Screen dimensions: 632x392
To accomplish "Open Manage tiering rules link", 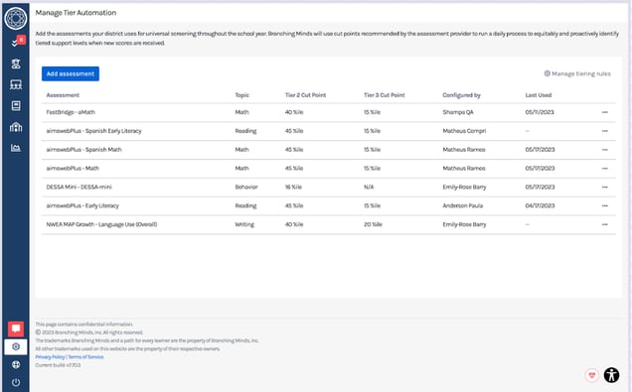I will (577, 73).
